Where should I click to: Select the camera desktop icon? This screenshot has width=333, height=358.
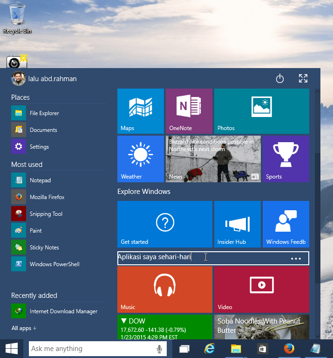click(17, 61)
